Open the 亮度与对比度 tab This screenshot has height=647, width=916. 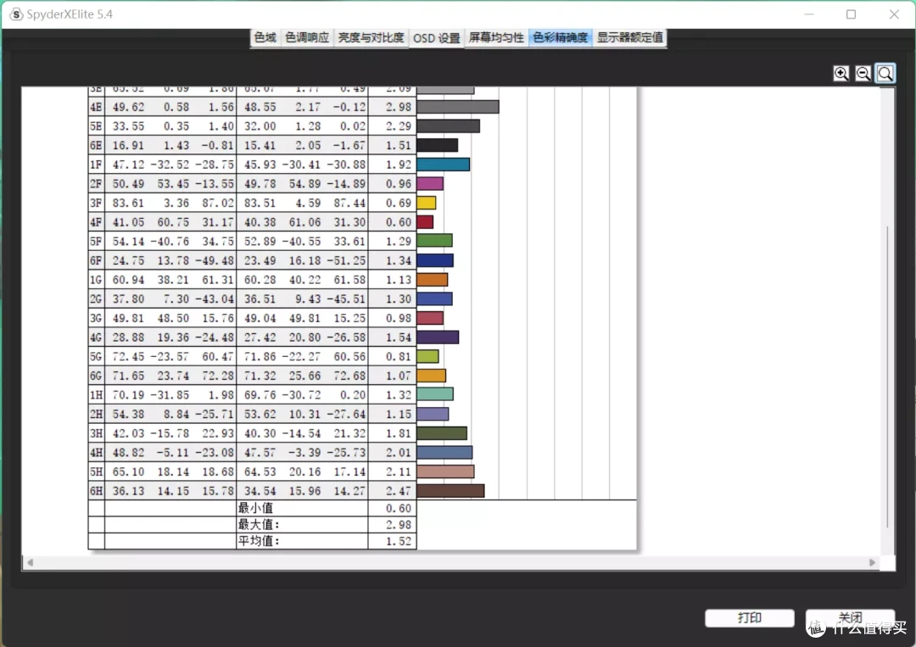tap(371, 38)
